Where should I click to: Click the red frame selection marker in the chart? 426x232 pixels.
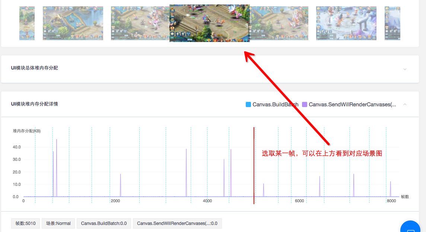(254, 165)
